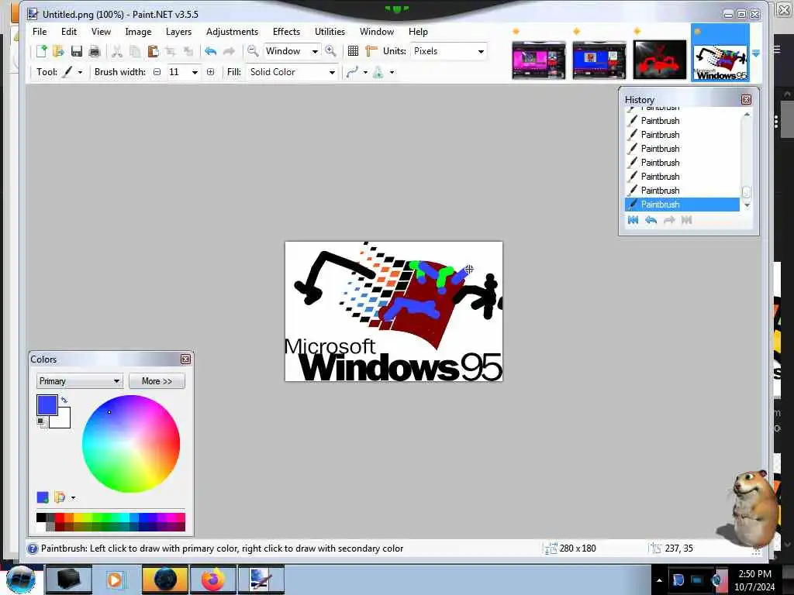Reset colors to black and white icon
Screen dimensions: 794x595
coord(40,422)
